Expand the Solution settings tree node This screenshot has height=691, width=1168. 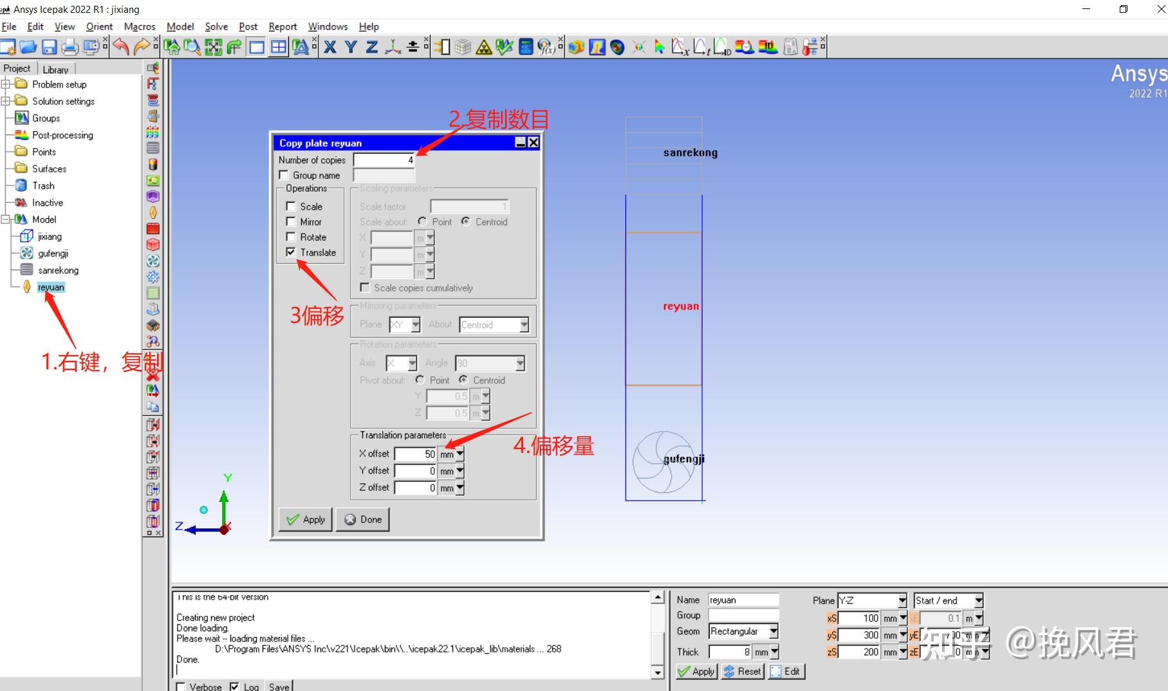(6, 101)
